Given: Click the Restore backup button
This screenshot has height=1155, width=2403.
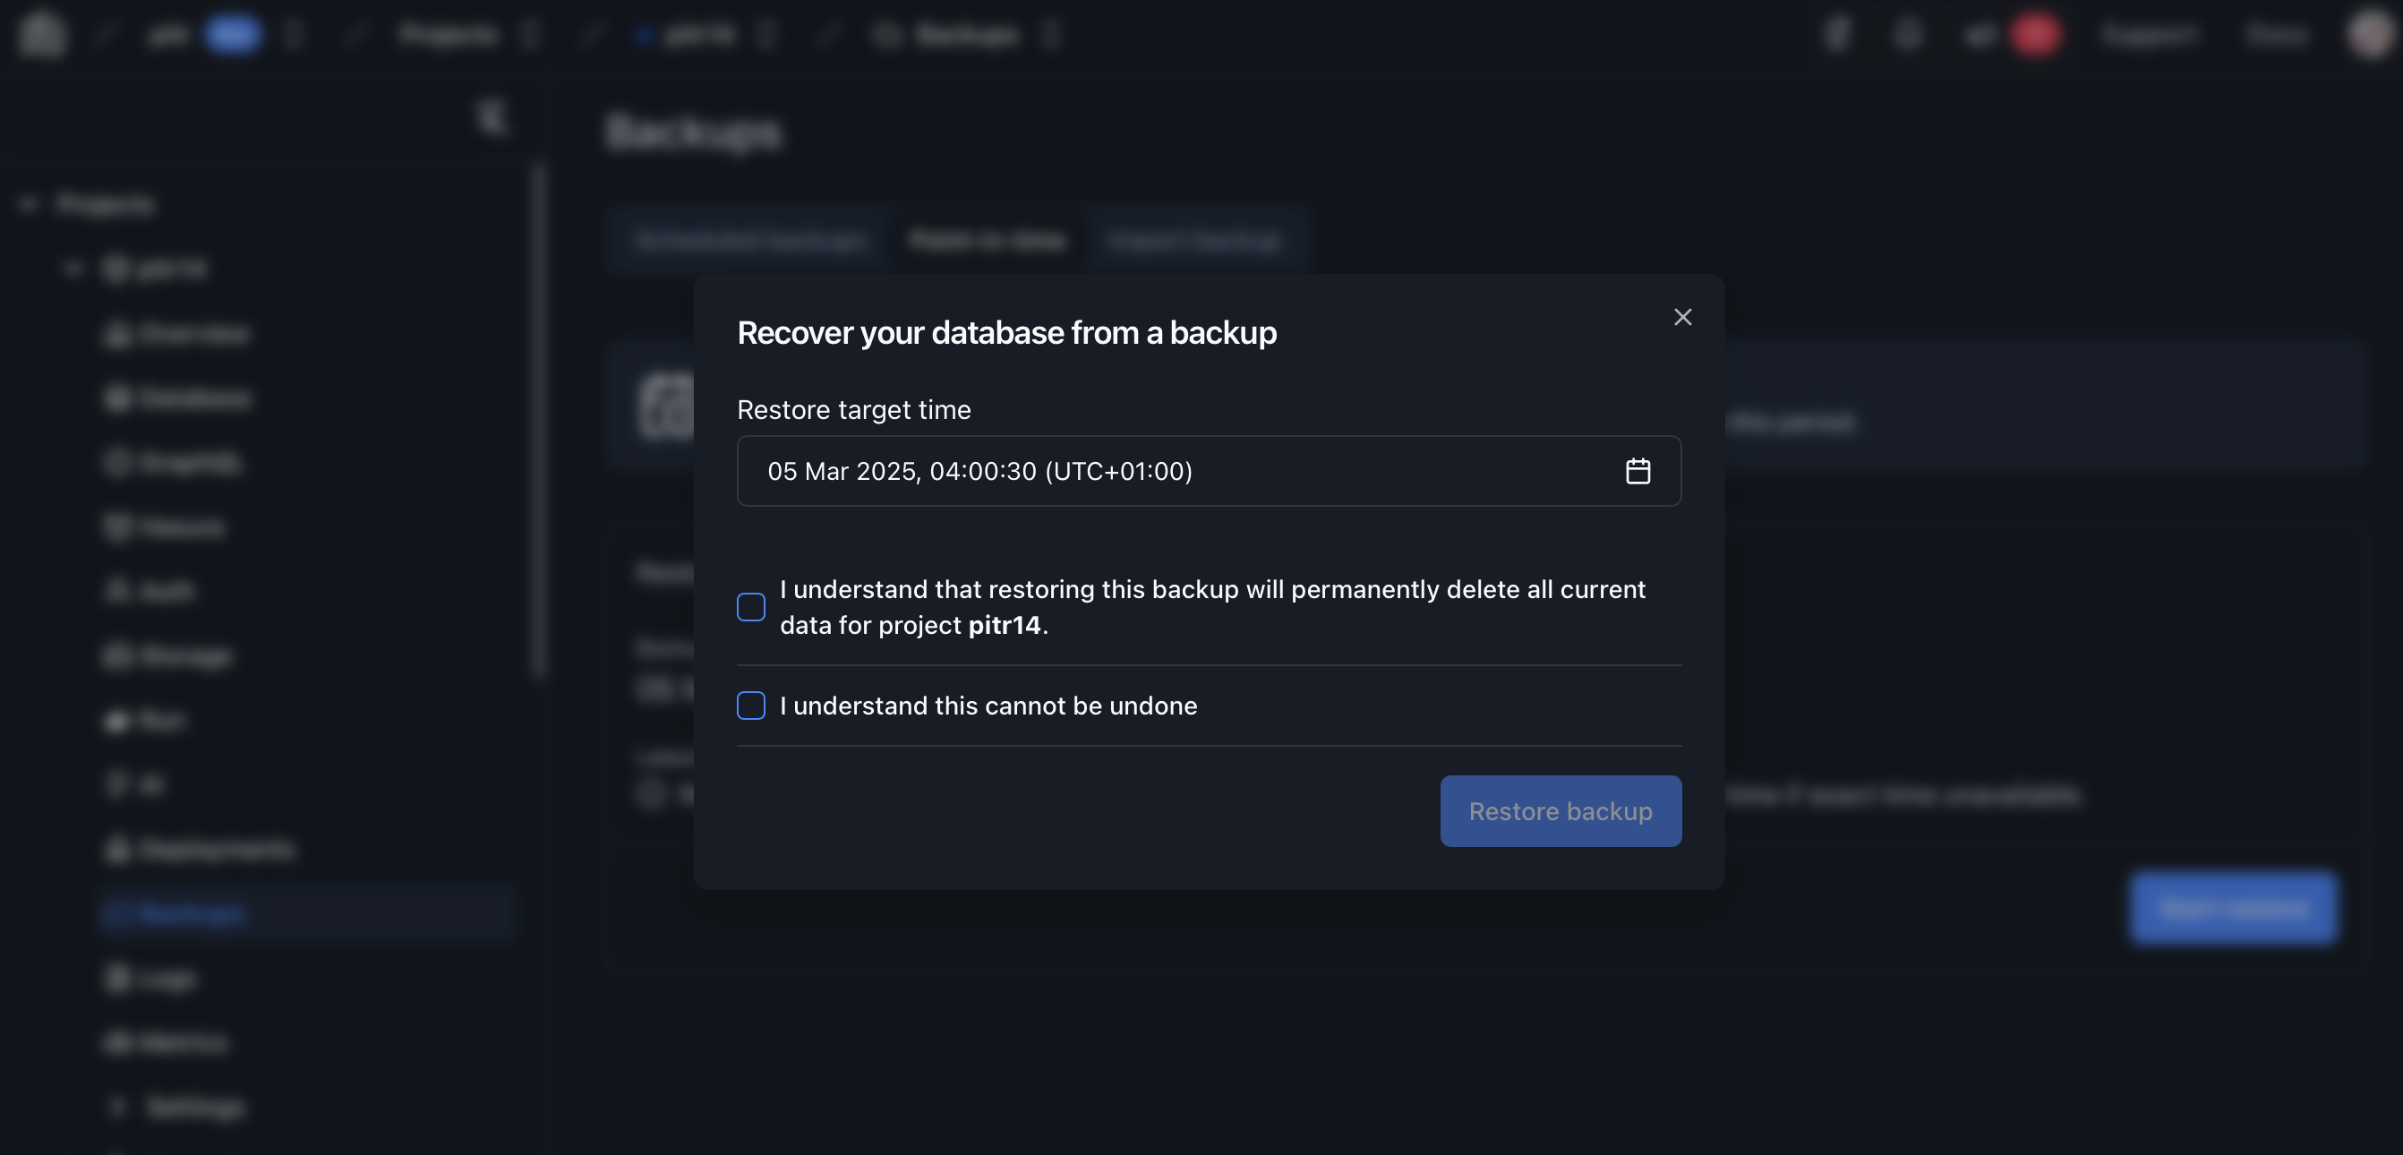Looking at the screenshot, I should (1560, 811).
